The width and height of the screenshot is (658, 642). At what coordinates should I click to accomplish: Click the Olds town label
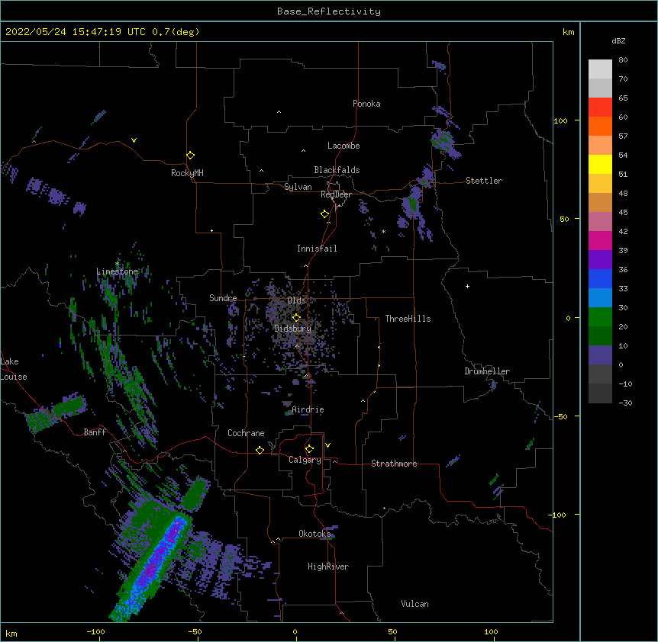296,300
